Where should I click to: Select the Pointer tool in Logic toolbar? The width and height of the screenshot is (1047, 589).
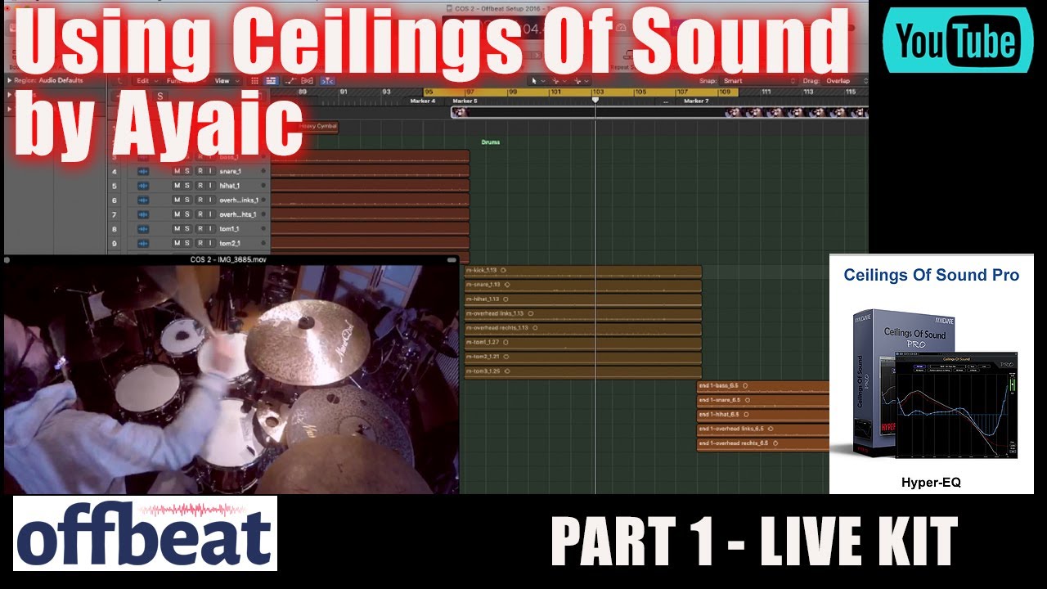pos(536,81)
